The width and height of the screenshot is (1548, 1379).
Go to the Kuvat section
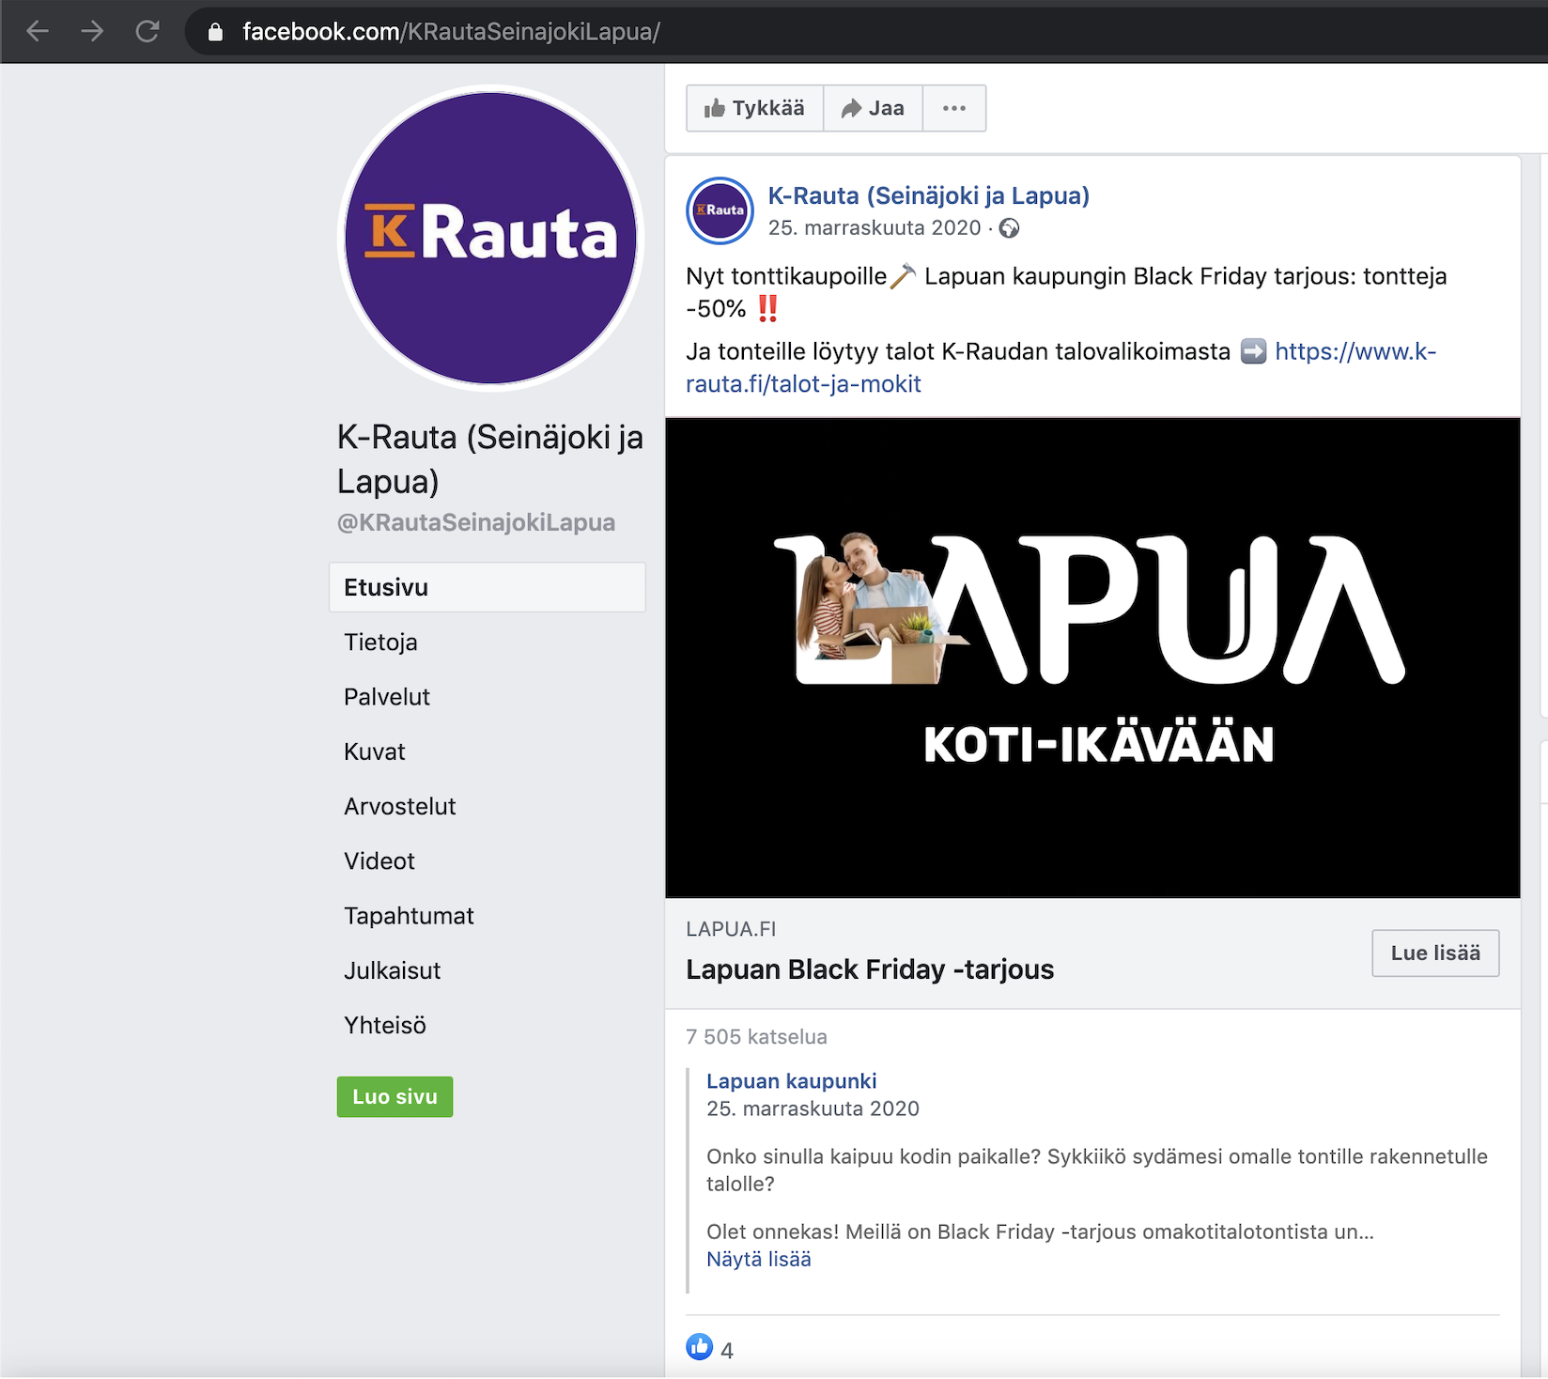pyautogui.click(x=375, y=751)
